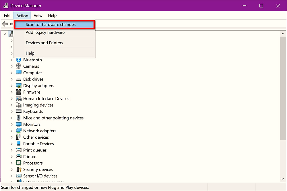Screen dimensions: 287x191
Task: Click the vertical scrollbar thumb
Action: tap(283, 88)
